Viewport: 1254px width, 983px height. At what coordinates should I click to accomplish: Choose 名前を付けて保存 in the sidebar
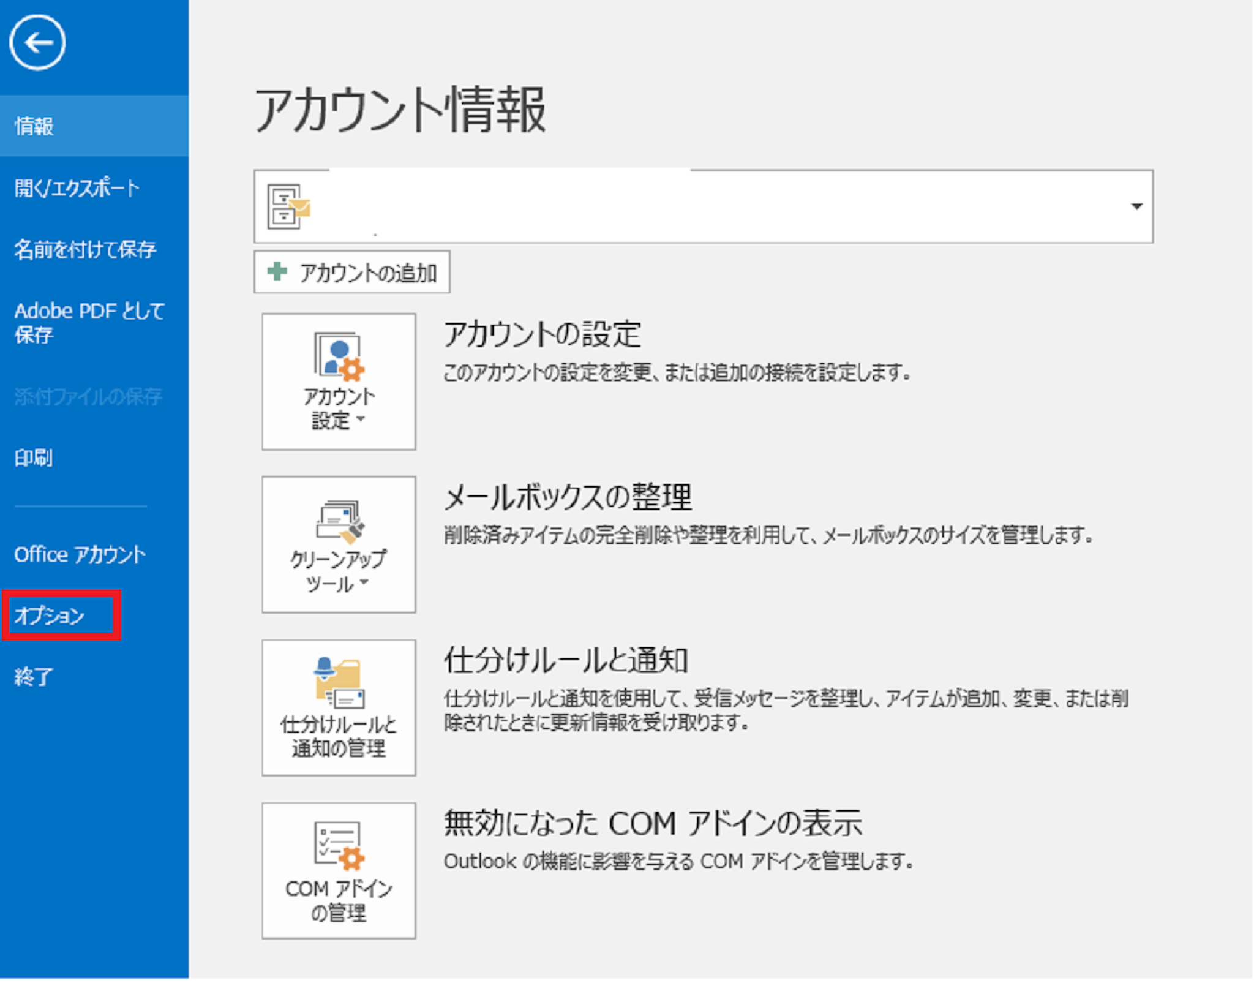84,249
